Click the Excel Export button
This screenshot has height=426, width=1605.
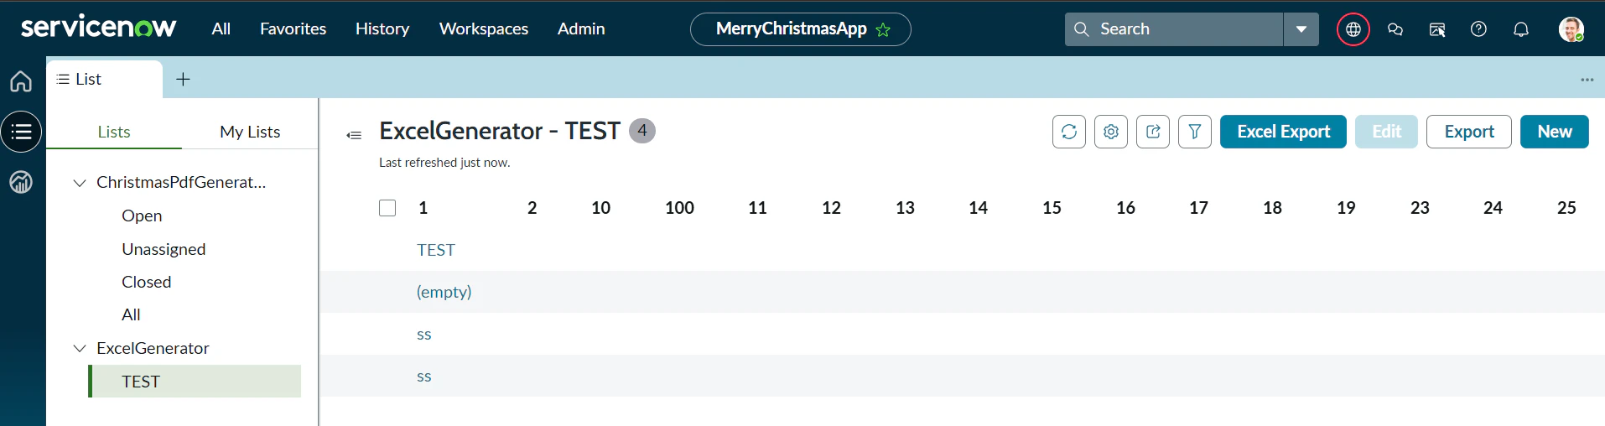tap(1283, 132)
